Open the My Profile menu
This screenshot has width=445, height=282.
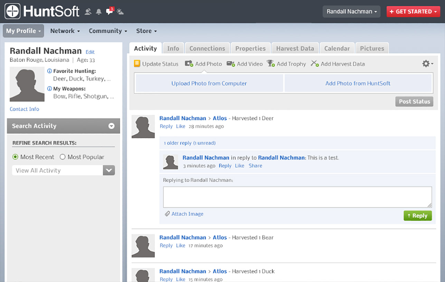(23, 31)
